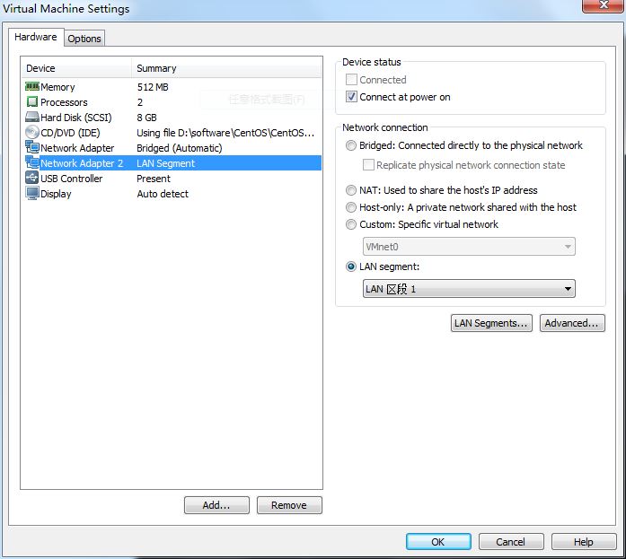Select the Network Adapter 2 icon

pos(32,163)
